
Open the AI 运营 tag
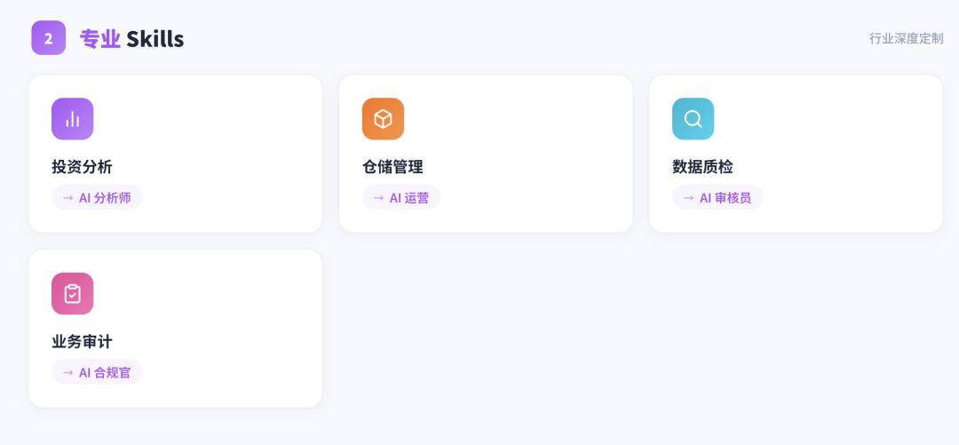click(409, 198)
